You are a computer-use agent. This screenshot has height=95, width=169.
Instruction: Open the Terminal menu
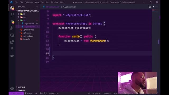coord(54,2)
